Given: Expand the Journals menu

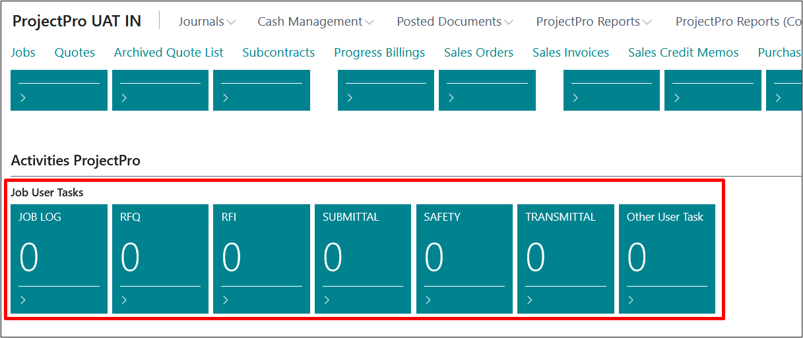Looking at the screenshot, I should pyautogui.click(x=207, y=22).
